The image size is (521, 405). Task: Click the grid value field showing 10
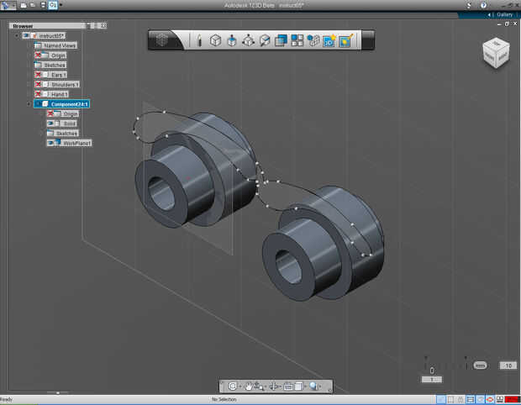pos(507,366)
